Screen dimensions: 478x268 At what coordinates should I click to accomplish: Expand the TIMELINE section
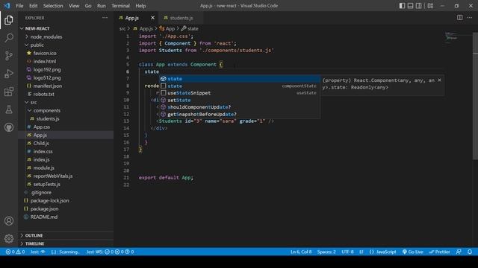(x=66, y=243)
